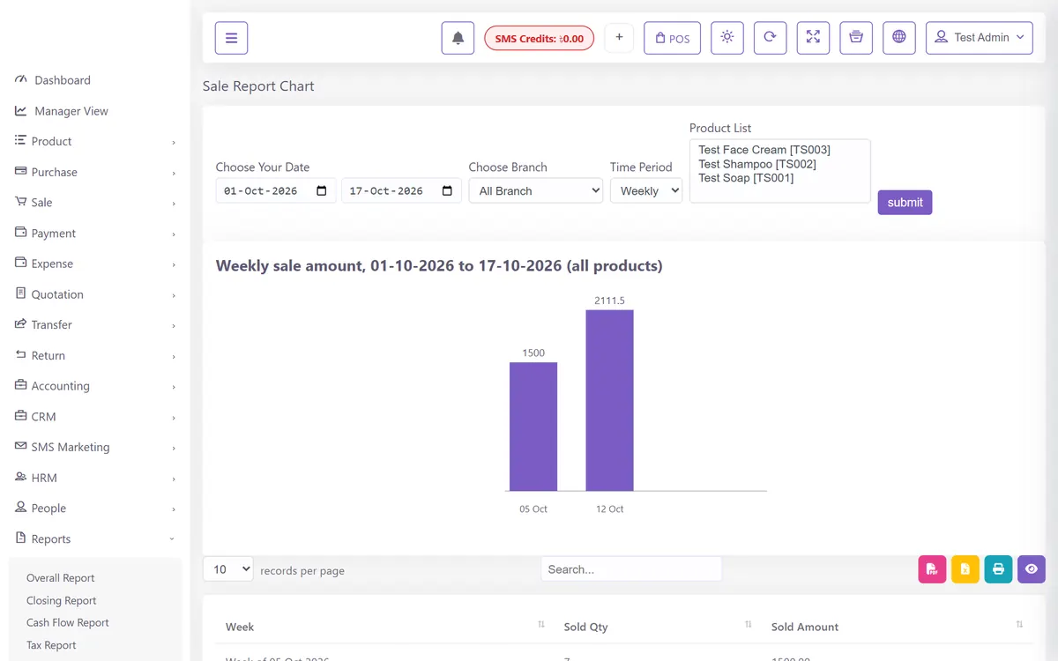Open the cash register basket icon

(856, 38)
